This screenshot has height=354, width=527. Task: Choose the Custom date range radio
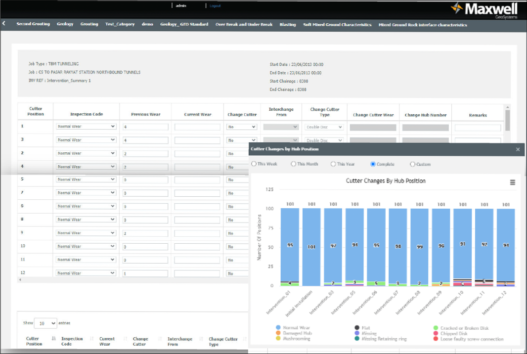pos(412,164)
